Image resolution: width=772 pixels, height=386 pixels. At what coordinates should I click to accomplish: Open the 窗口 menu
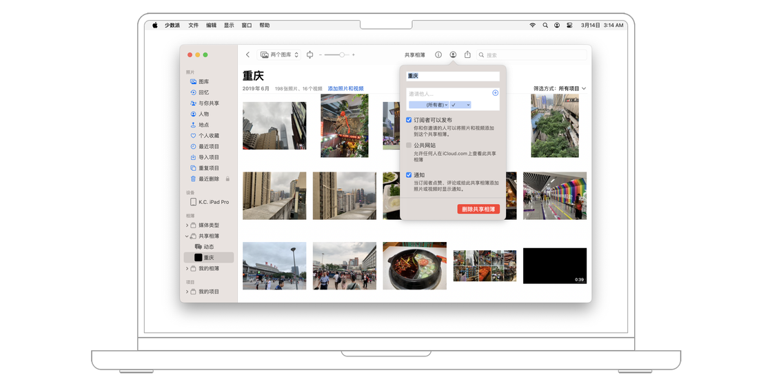point(247,25)
